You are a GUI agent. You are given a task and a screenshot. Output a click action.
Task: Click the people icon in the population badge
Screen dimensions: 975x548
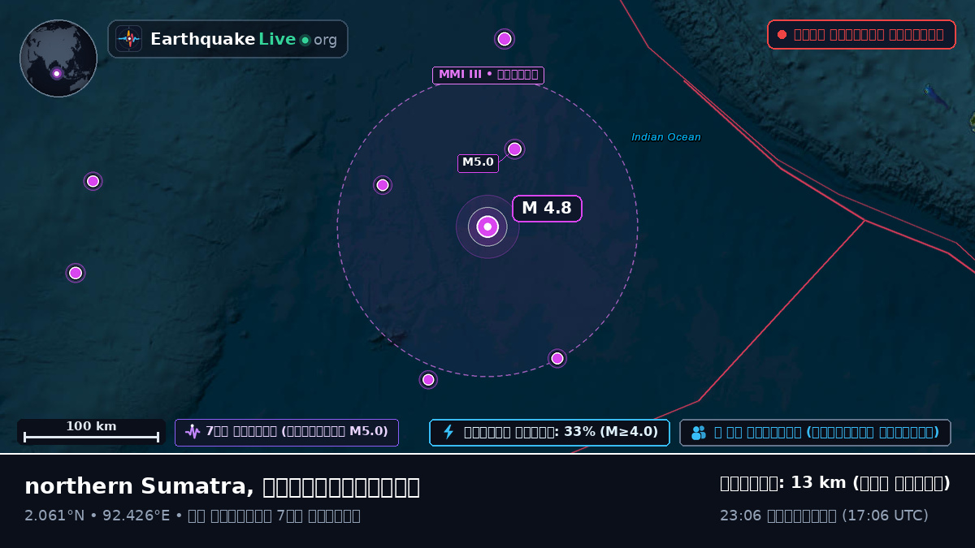[x=699, y=433]
